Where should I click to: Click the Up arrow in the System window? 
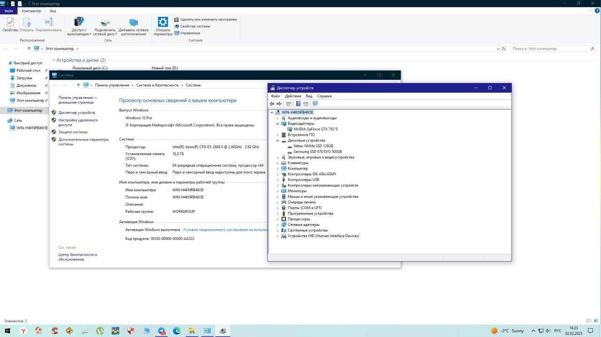click(x=78, y=85)
